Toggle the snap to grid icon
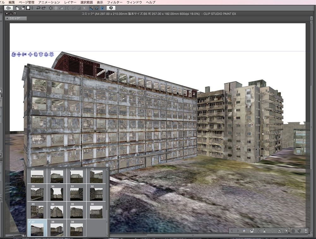Image resolution: width=316 pixels, height=239 pixels. [102, 8]
